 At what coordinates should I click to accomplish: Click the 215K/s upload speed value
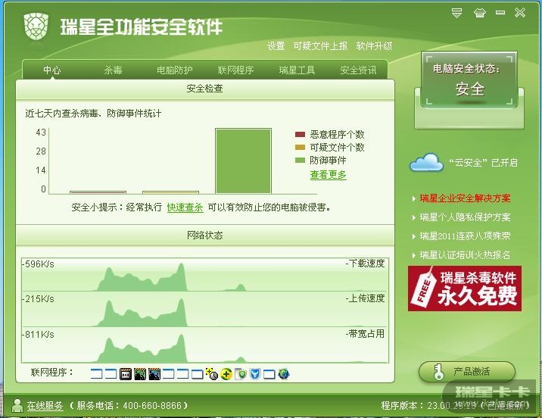[x=39, y=299]
